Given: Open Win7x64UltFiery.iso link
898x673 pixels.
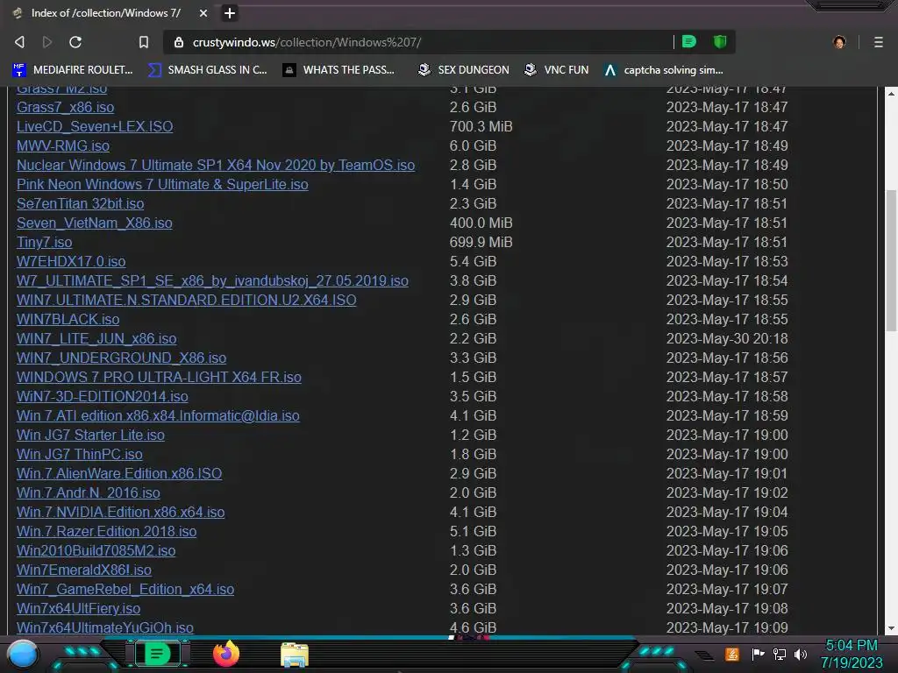Looking at the screenshot, I should (78, 608).
